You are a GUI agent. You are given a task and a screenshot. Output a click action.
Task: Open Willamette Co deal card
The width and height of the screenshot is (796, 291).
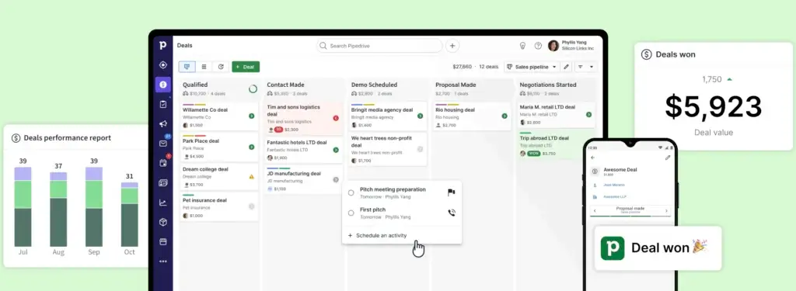(218, 116)
